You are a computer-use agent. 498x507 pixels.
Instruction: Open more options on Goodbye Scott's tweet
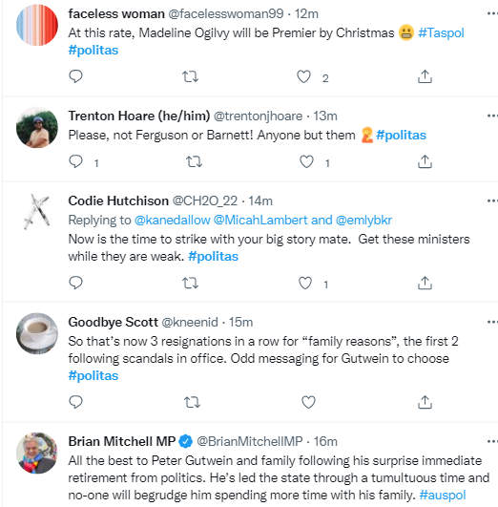click(492, 322)
